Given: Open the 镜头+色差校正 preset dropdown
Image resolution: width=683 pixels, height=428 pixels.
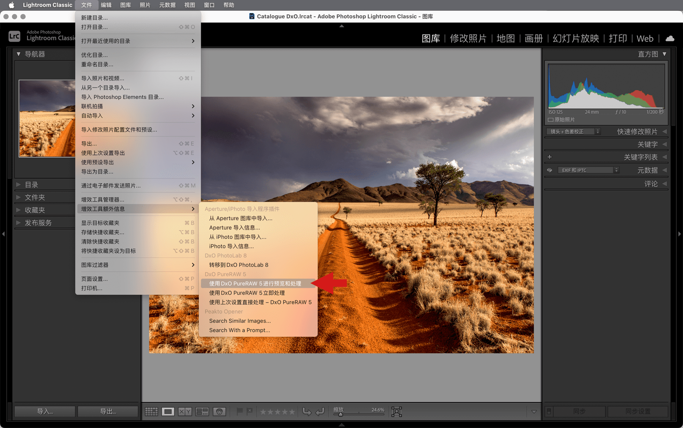Looking at the screenshot, I should pyautogui.click(x=573, y=131).
